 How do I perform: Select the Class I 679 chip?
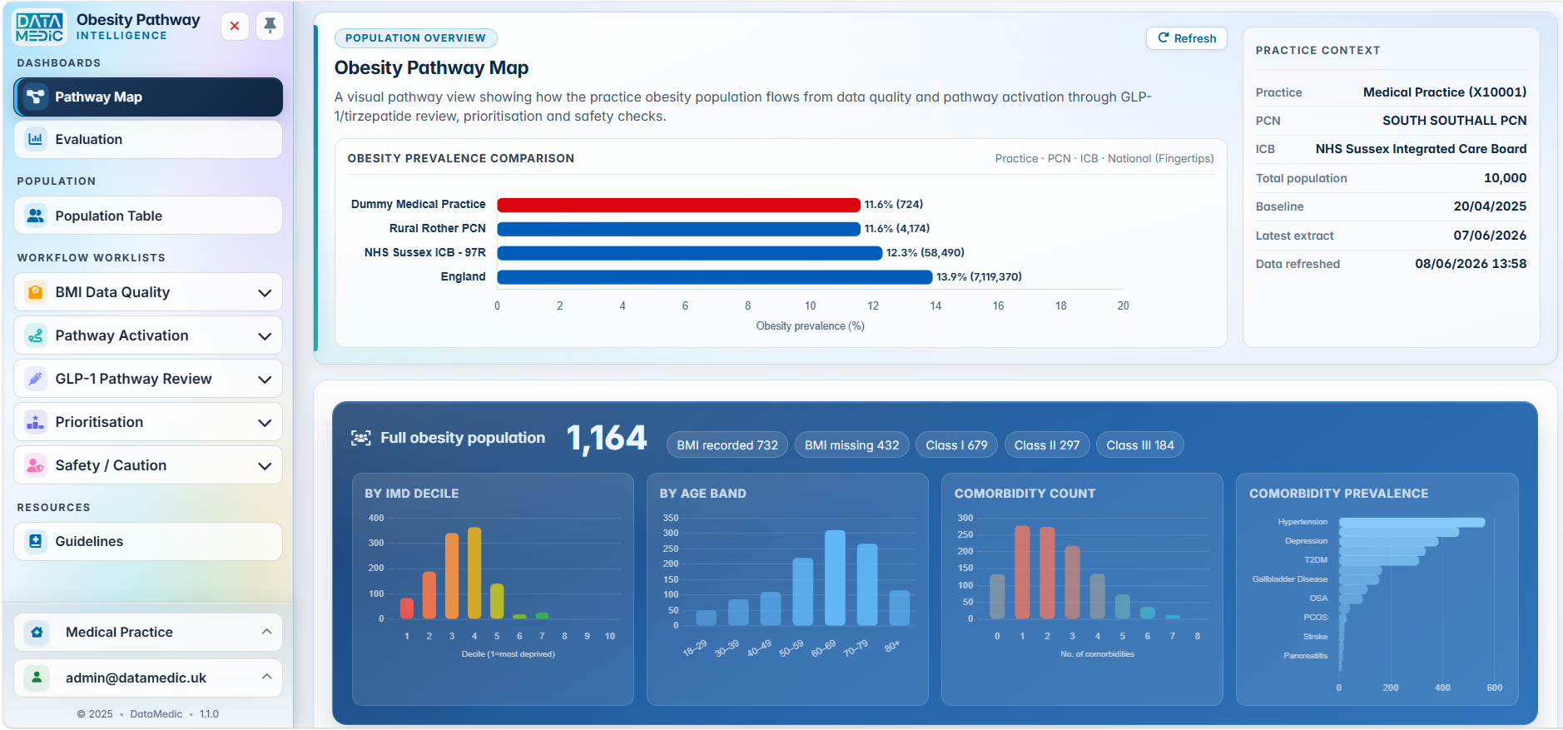tap(956, 445)
